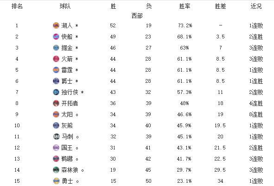Click the Rockets (火箭) team logo
Viewport: 274px width, 186px height.
[x=56, y=59]
